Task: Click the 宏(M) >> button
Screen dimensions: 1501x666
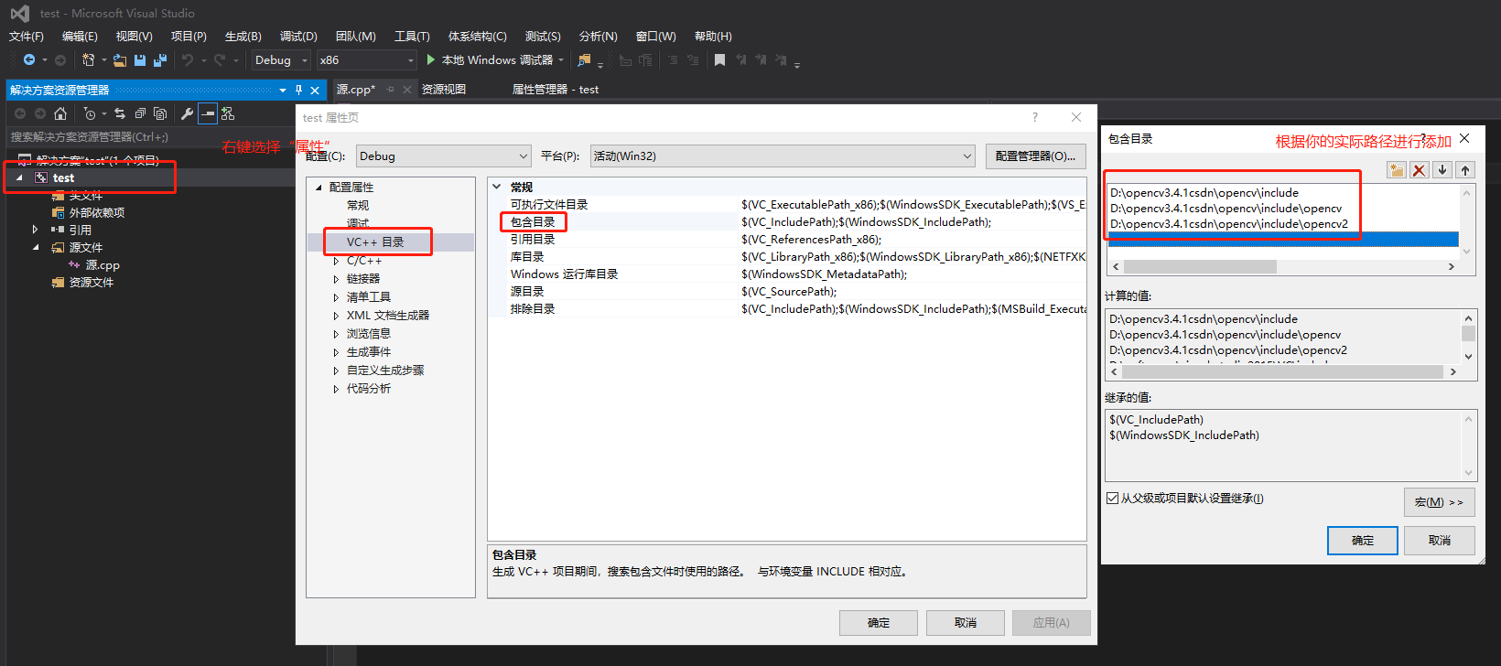Action: (1439, 502)
